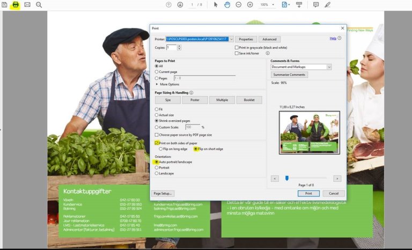The width and height of the screenshot is (412, 250).
Task: Open the search magnifier tool
Action: (39, 4)
